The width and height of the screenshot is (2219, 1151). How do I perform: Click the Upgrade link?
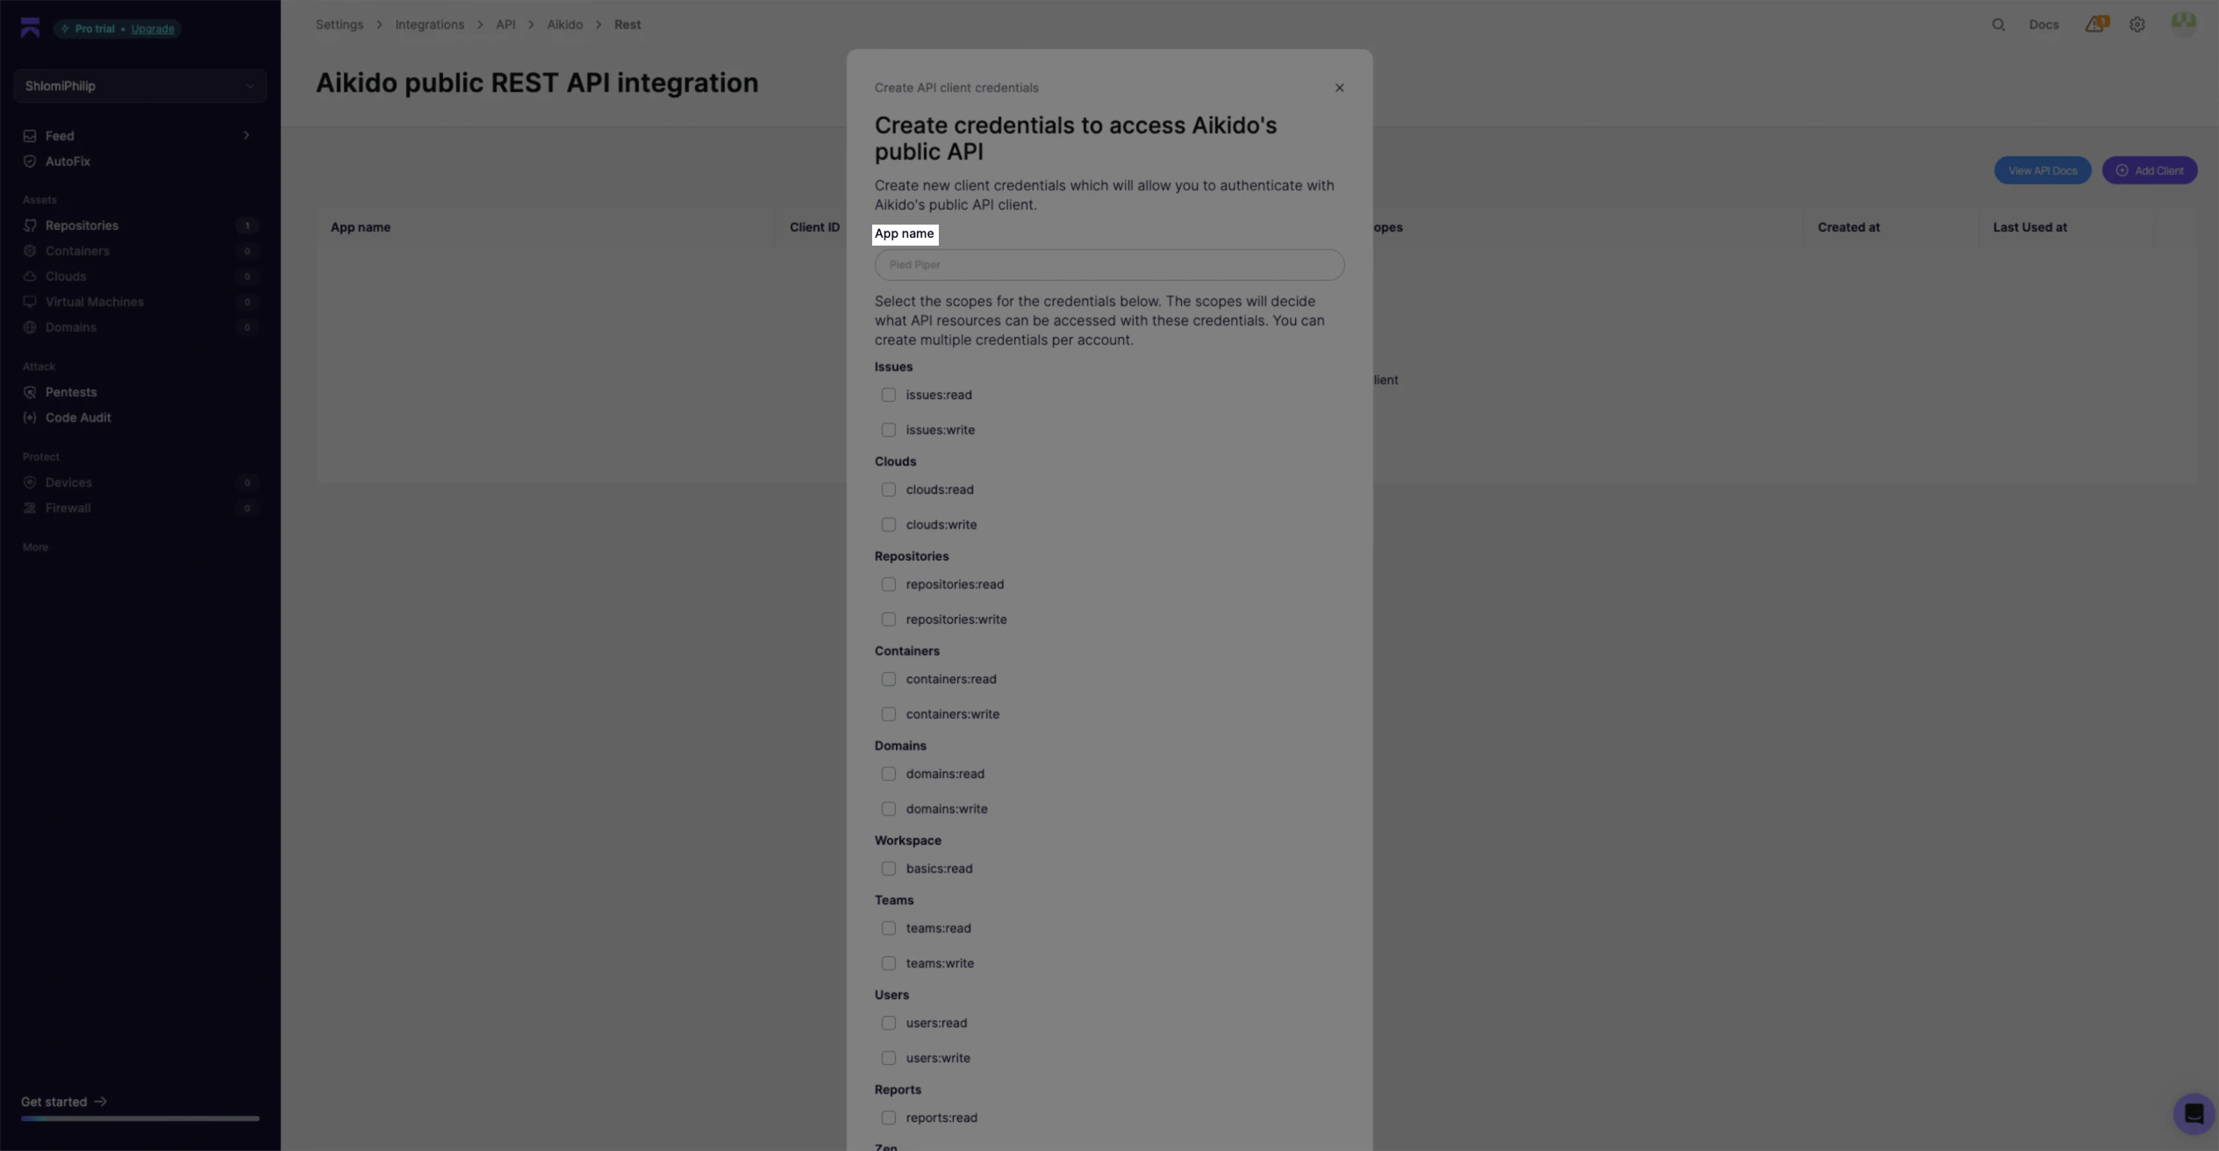pos(153,29)
